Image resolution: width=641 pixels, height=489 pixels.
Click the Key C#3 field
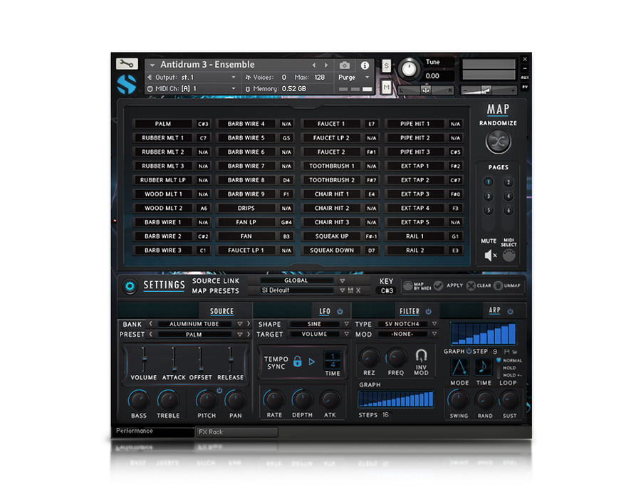tap(387, 291)
